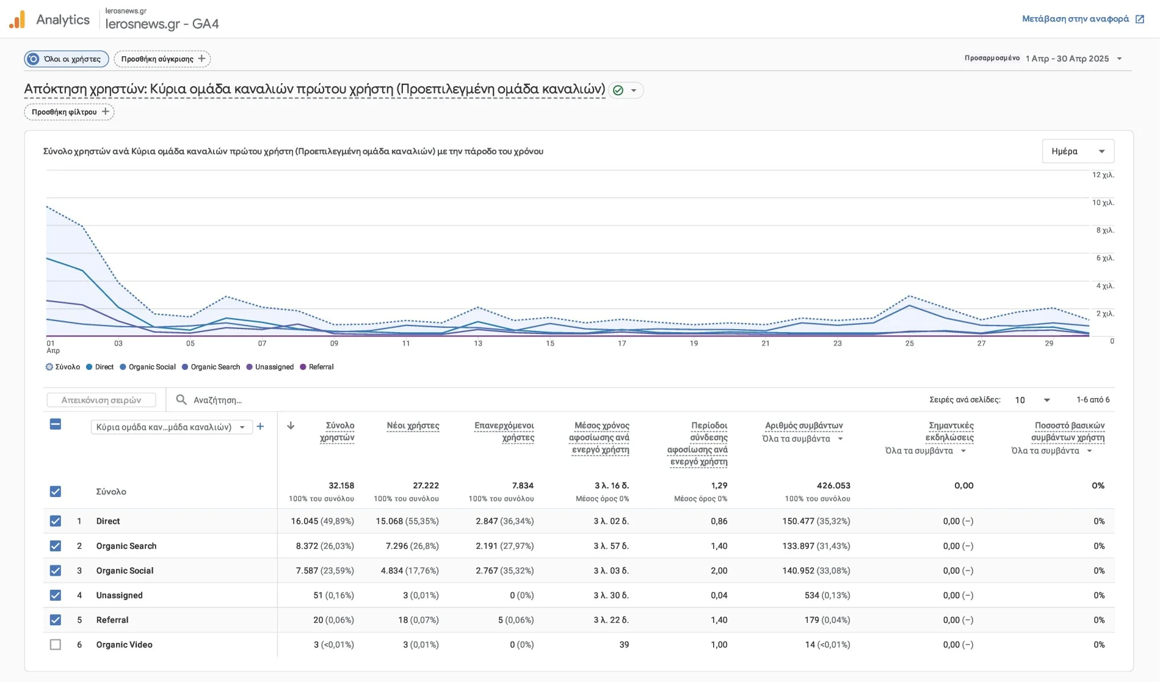Add secondary dimension with blue plus icon
The width and height of the screenshot is (1160, 682).
pos(260,427)
